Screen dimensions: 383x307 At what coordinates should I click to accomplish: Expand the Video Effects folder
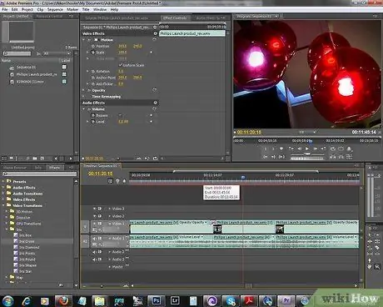(3, 199)
